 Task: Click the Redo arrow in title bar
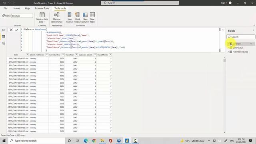(14, 3)
